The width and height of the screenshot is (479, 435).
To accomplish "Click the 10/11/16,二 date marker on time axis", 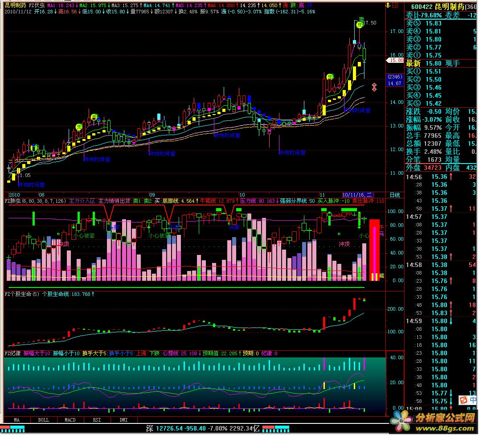I will [x=358, y=195].
